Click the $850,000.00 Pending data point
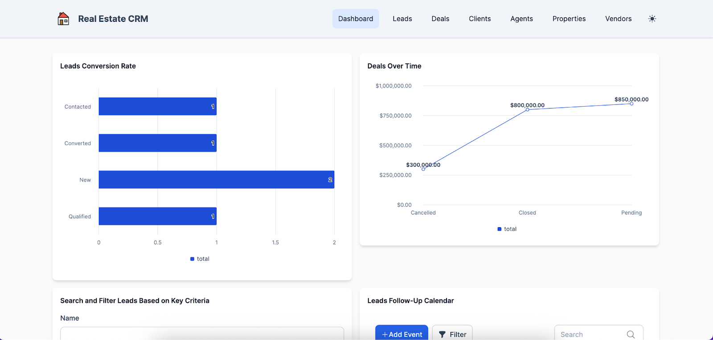Viewport: 713px width, 340px height. (631, 104)
